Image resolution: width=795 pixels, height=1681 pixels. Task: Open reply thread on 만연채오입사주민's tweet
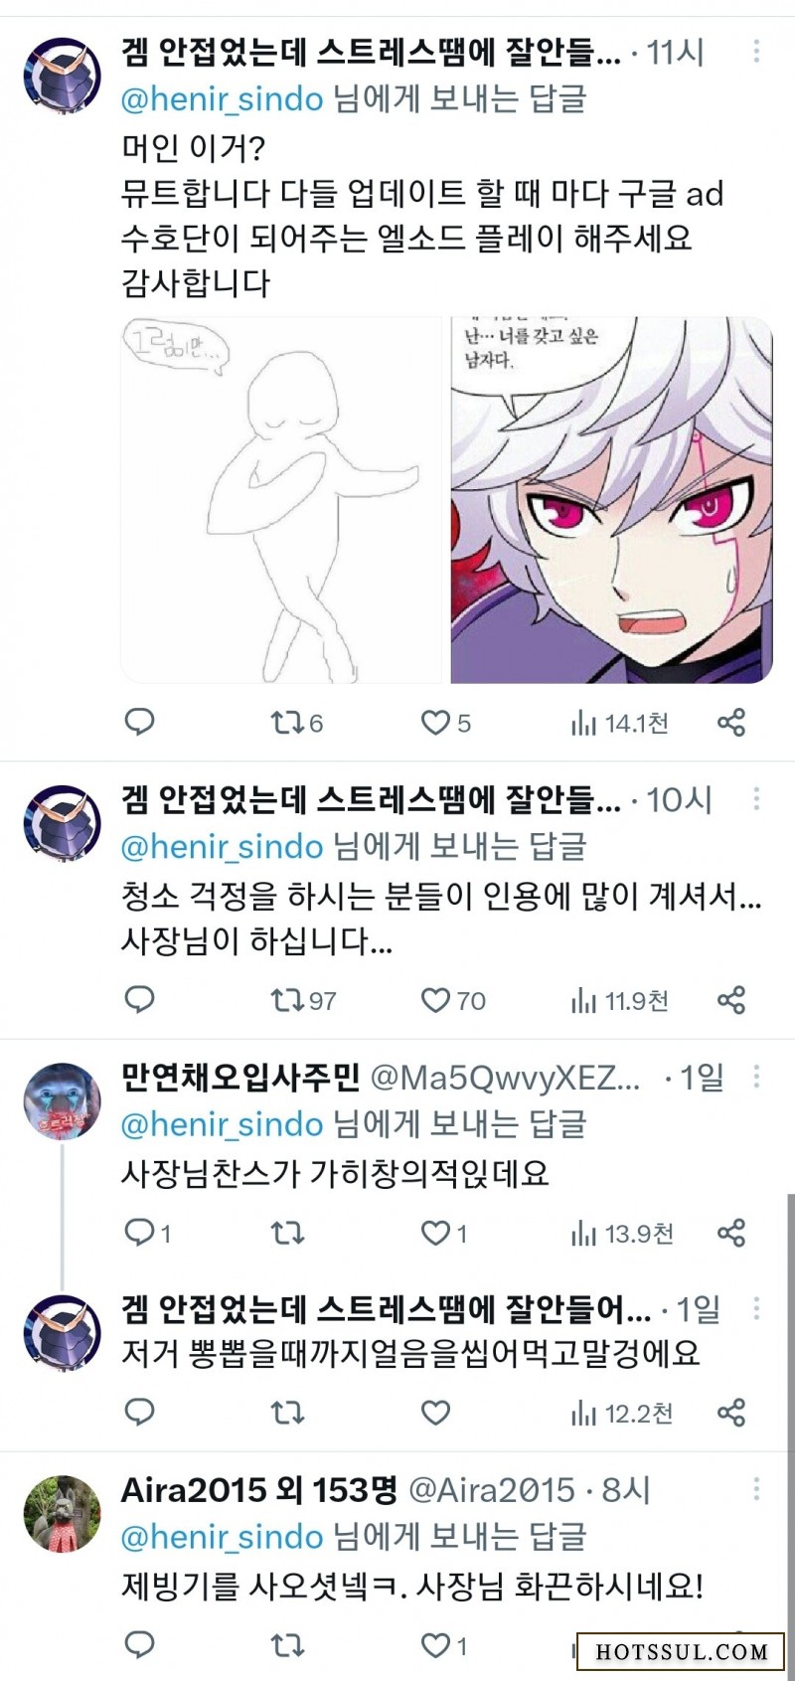pos(147,1234)
